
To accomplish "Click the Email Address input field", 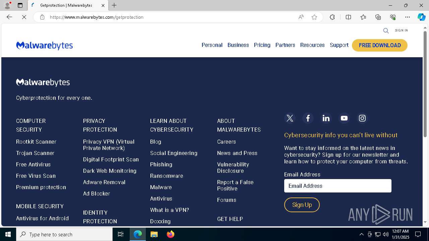I will pos(338,186).
